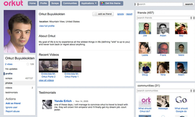Screen dimensions: 195x117
Task: Click Yanda Erlich's testimonial avatar
Action: click(x=47, y=104)
